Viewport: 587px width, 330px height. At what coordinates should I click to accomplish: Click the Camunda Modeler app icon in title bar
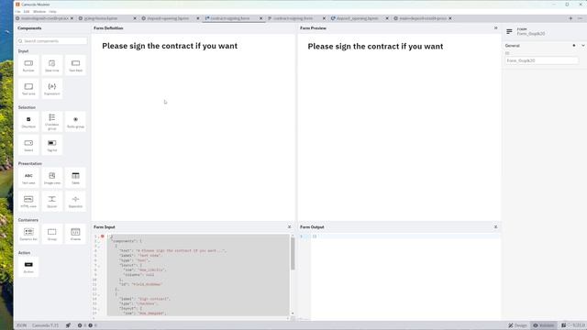(x=17, y=4)
